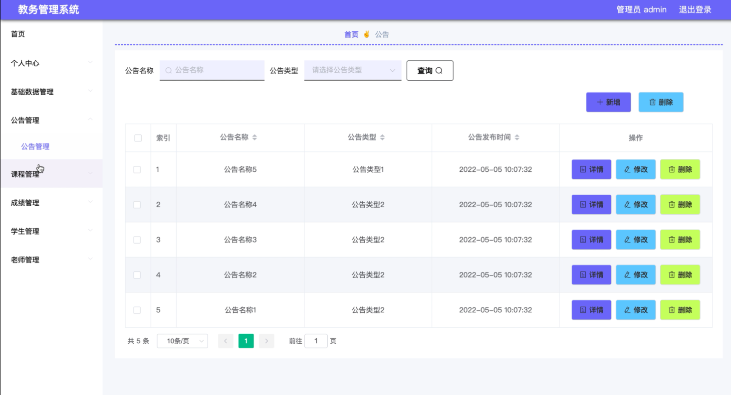Click the magnifier icon in the 查询 button
Screen dimensions: 731x395
[x=439, y=71]
